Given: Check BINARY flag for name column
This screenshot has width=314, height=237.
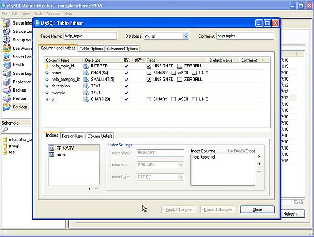Looking at the screenshot, I should [x=149, y=73].
